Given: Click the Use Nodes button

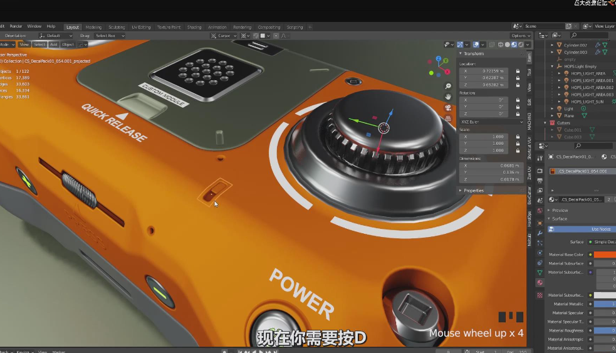Looking at the screenshot, I should click(x=583, y=229).
